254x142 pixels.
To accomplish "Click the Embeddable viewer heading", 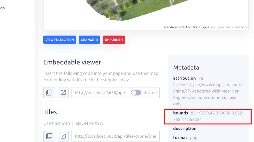I will pos(72,62).
